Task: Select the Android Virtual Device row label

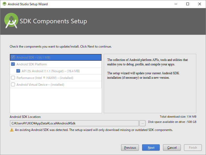Action: tap(40, 85)
